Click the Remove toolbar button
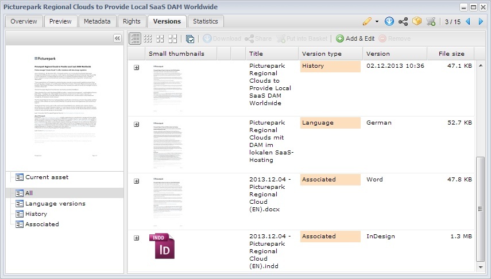This screenshot has width=491, height=279. click(395, 38)
